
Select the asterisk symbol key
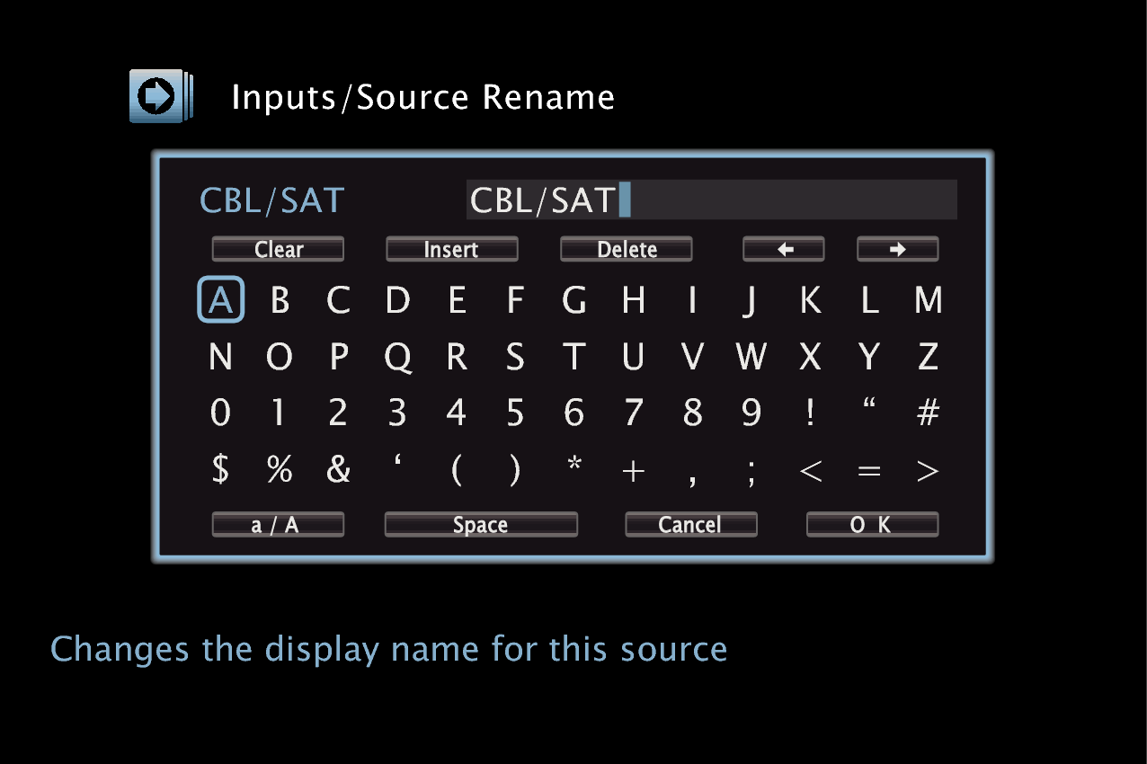(573, 470)
